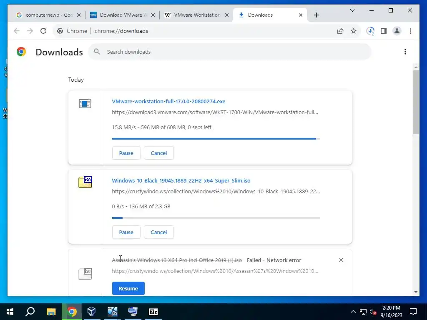The width and height of the screenshot is (427, 320).
Task: Open the tab search dropdown arrow
Action: pyautogui.click(x=352, y=10)
